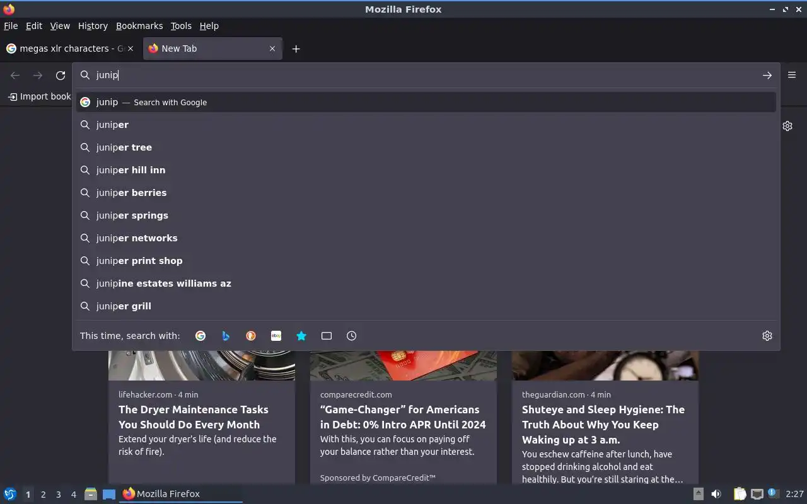Go forward one page

click(x=38, y=76)
